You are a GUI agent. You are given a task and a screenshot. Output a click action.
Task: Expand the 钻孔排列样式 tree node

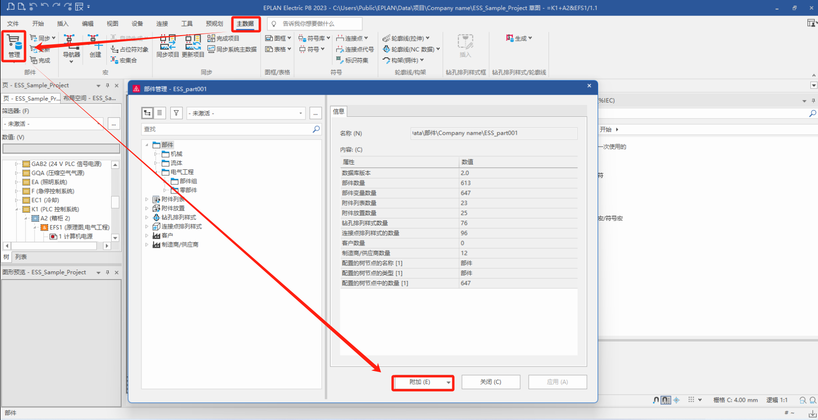point(147,217)
